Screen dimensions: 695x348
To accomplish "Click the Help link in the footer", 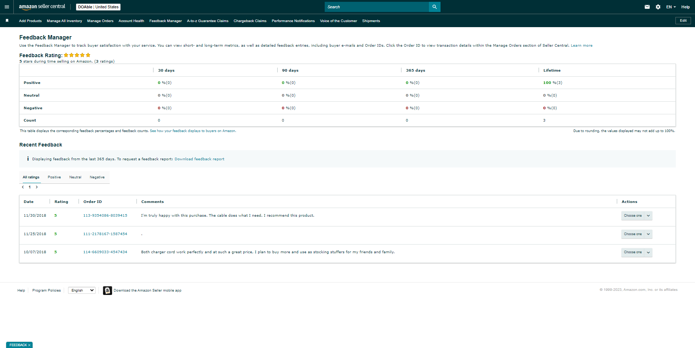I will coord(21,290).
